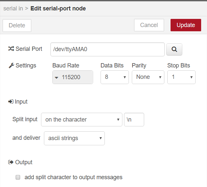Click the 115200 baud rate field
Viewport: 207px width, 187px height.
point(73,77)
